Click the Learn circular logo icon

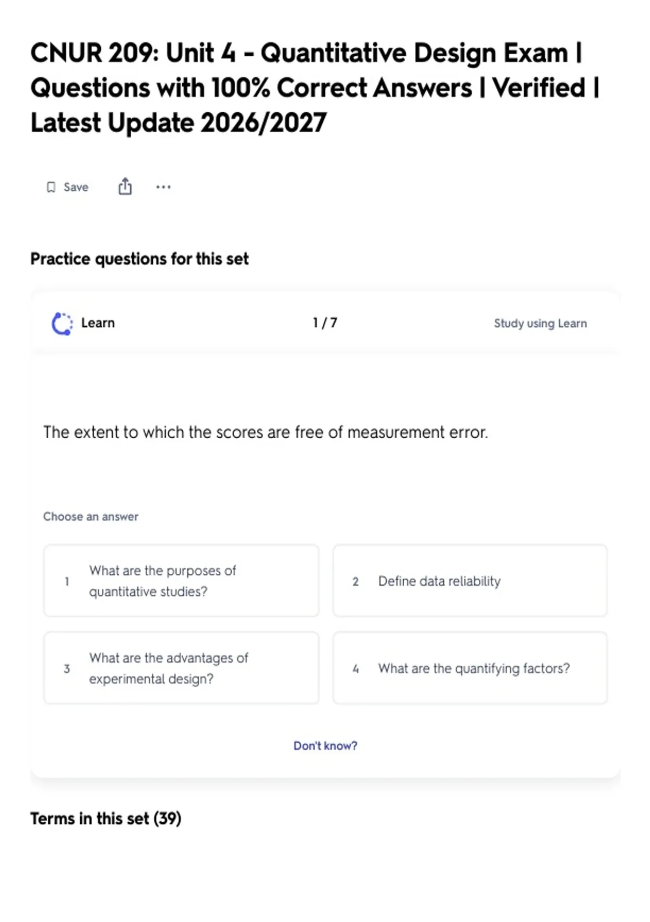[62, 324]
